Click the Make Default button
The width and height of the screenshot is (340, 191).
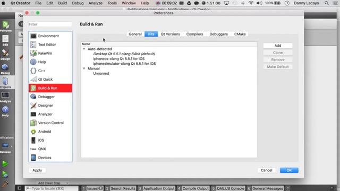click(x=278, y=67)
